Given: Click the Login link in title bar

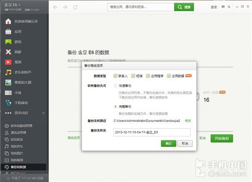Looking at the screenshot, I should [x=214, y=7].
